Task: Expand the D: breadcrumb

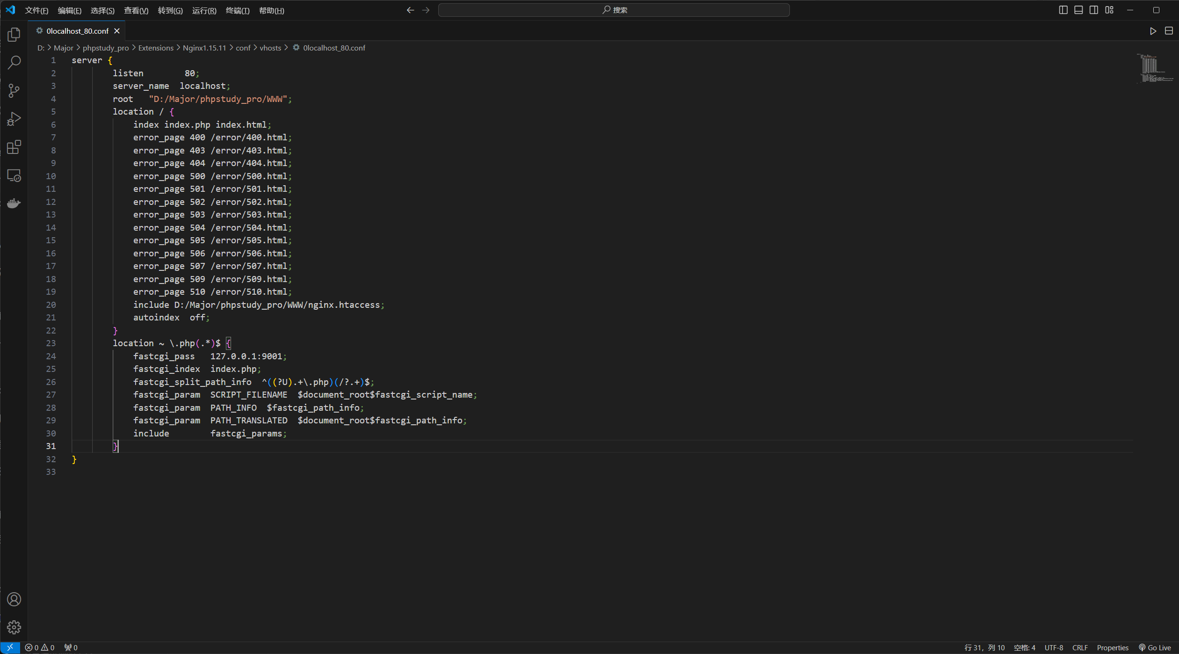Action: click(x=41, y=48)
